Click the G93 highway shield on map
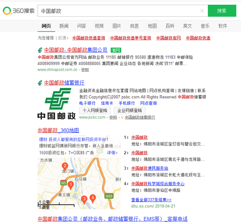Screen dimensions: 241x223 pyautogui.click(x=109, y=196)
